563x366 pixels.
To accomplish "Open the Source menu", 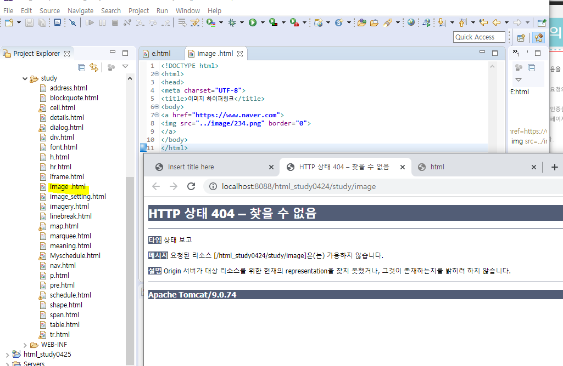I will pyautogui.click(x=49, y=11).
